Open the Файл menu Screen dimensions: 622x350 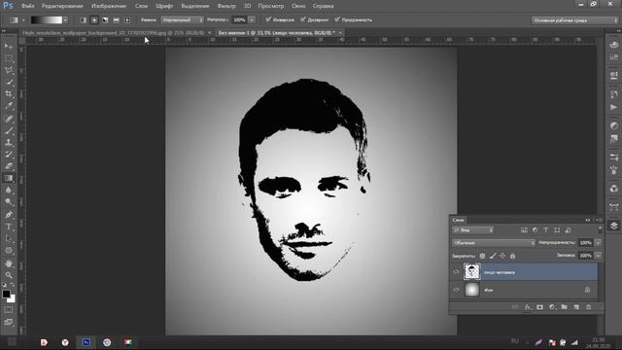[x=27, y=6]
